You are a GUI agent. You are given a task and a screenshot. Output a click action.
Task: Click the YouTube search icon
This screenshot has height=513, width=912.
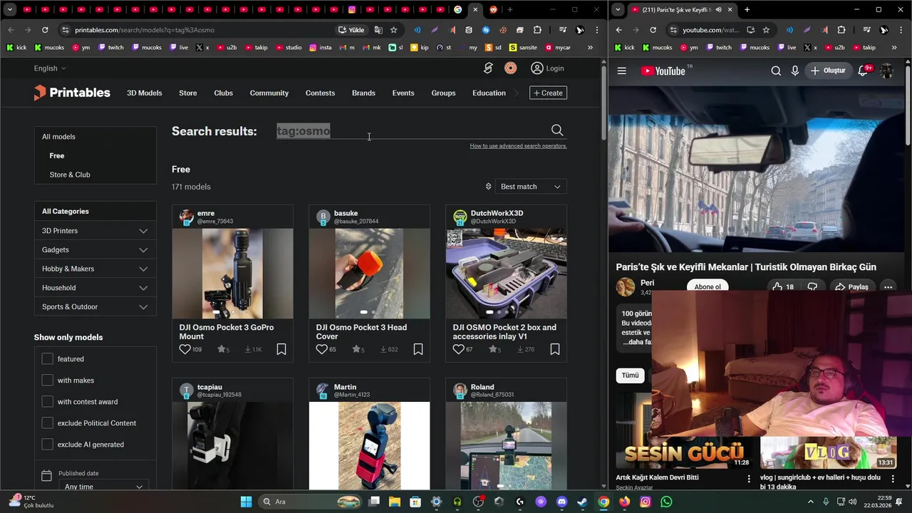click(x=776, y=71)
